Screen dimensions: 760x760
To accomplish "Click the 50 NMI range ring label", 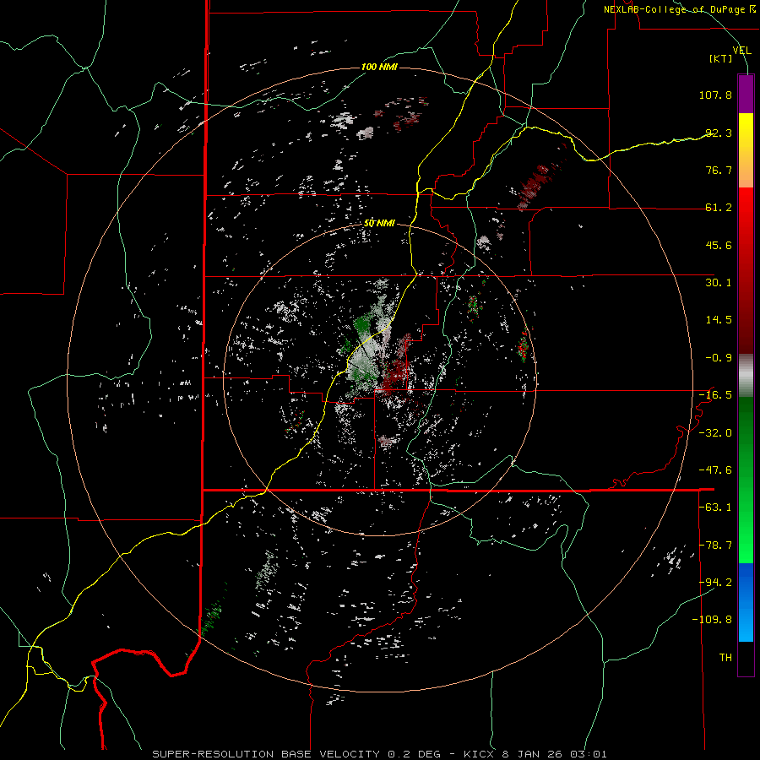I will pyautogui.click(x=379, y=224).
